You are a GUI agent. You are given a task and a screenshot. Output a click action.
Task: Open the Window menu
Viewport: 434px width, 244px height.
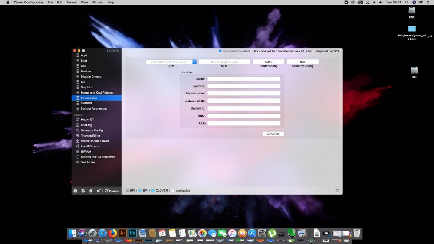[97, 2]
